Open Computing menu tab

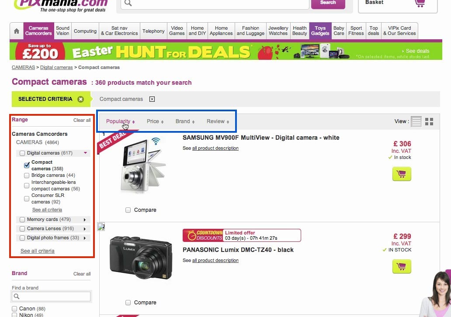pos(85,31)
